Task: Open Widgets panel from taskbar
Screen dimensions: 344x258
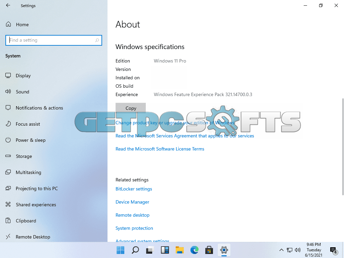Action: coord(165,250)
